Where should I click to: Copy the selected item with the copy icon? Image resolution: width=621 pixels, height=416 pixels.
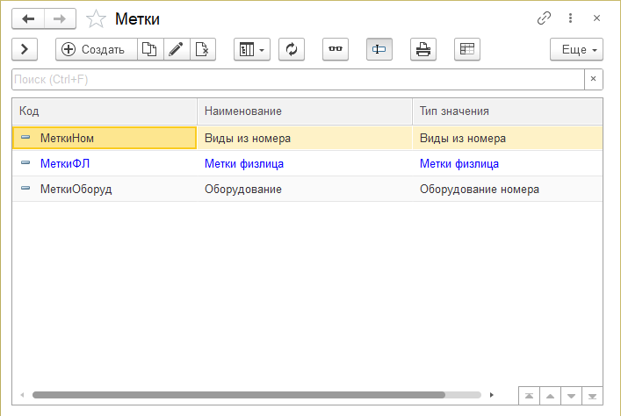(x=148, y=49)
